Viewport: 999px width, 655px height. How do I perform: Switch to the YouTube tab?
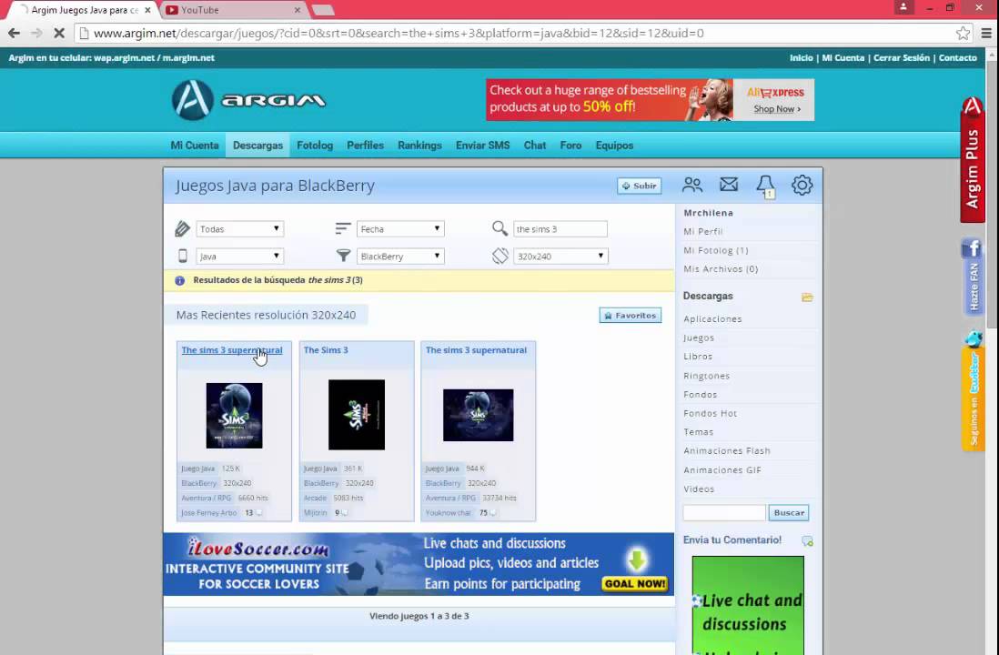[233, 10]
